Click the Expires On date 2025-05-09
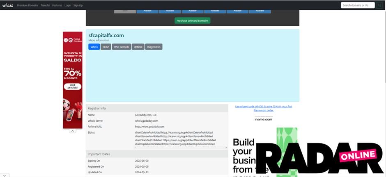386x177 pixels. pyautogui.click(x=142, y=161)
